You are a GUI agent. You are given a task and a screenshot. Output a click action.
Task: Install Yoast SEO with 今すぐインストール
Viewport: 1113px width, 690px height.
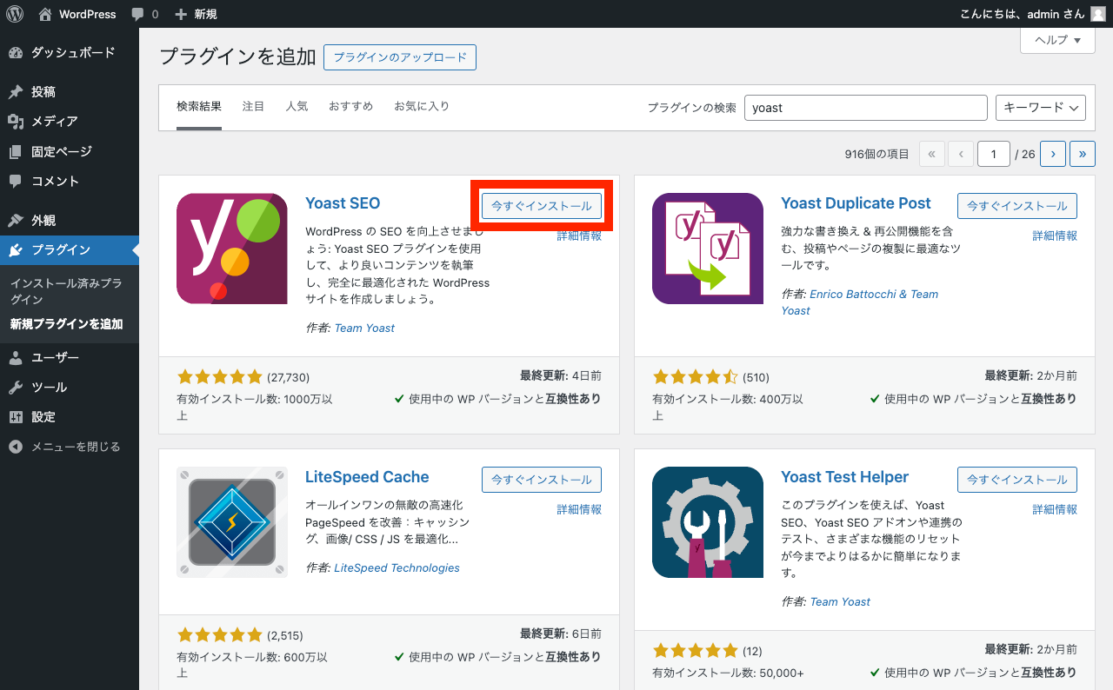pos(542,206)
